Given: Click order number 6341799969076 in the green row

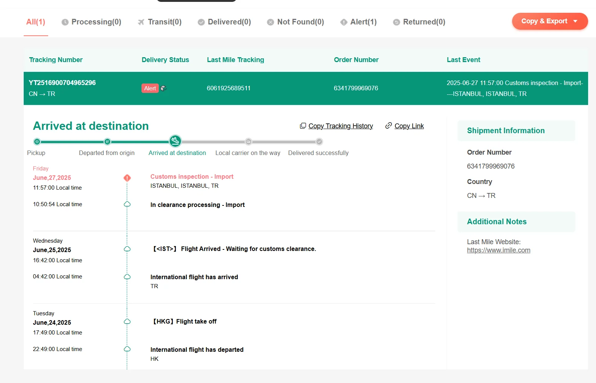Looking at the screenshot, I should [x=356, y=88].
